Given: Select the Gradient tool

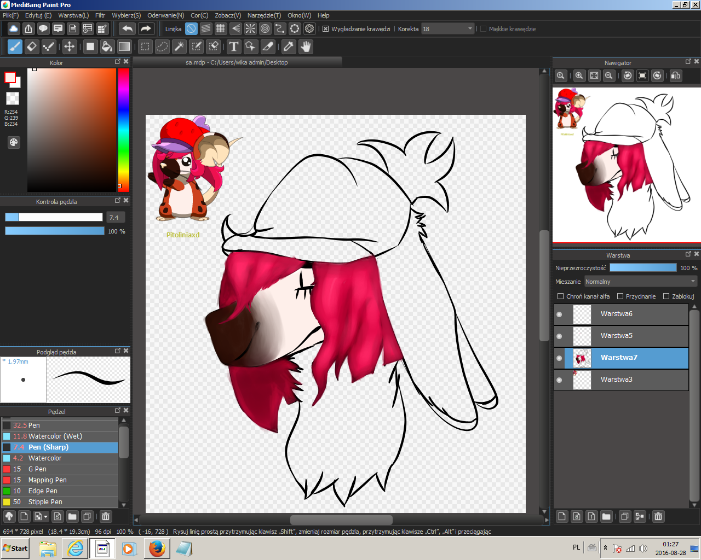Looking at the screenshot, I should pyautogui.click(x=124, y=46).
